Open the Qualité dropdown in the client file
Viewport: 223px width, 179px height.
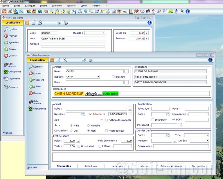click(103, 33)
